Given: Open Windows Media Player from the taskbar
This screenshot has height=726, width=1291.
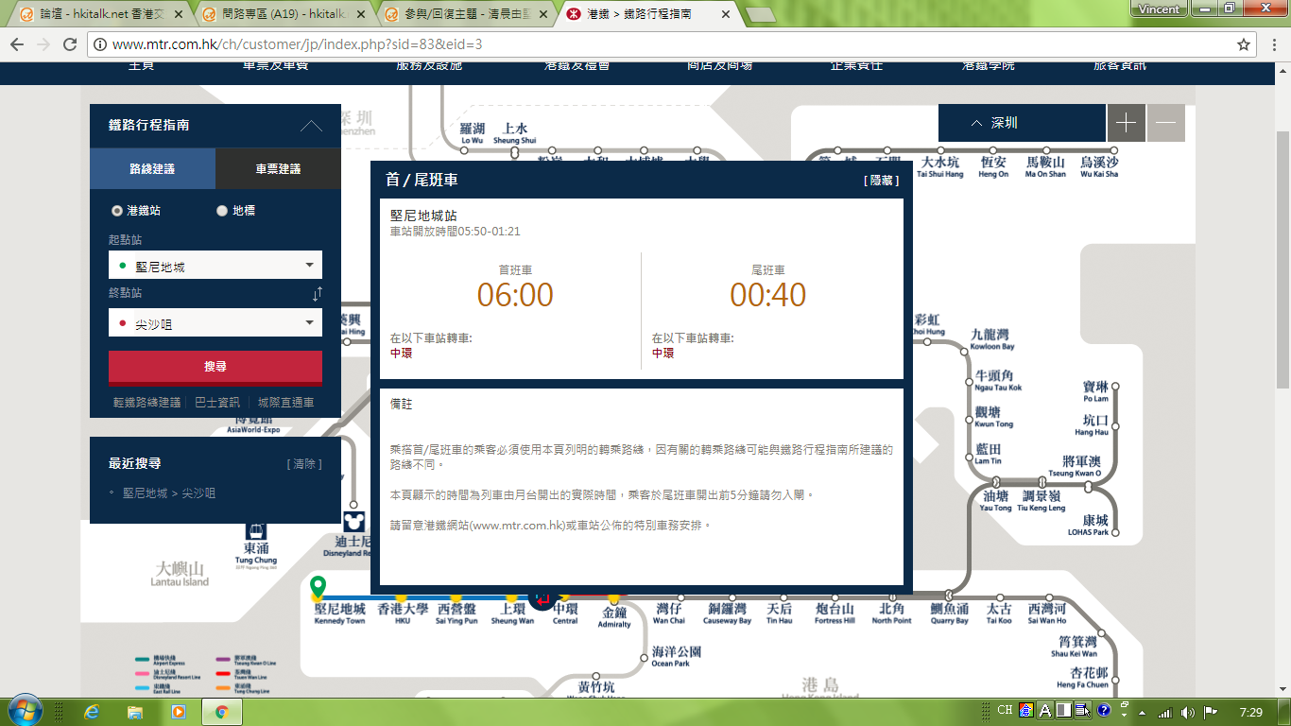Looking at the screenshot, I should (178, 712).
